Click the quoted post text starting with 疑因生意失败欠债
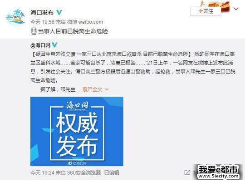Image resolution: width=245 pixels, height=182 pixels. [133, 67]
